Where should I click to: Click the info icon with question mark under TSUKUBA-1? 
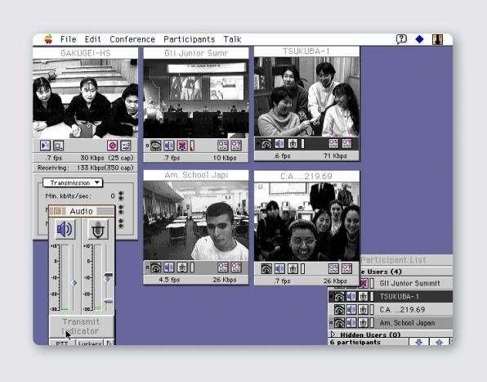346,144
